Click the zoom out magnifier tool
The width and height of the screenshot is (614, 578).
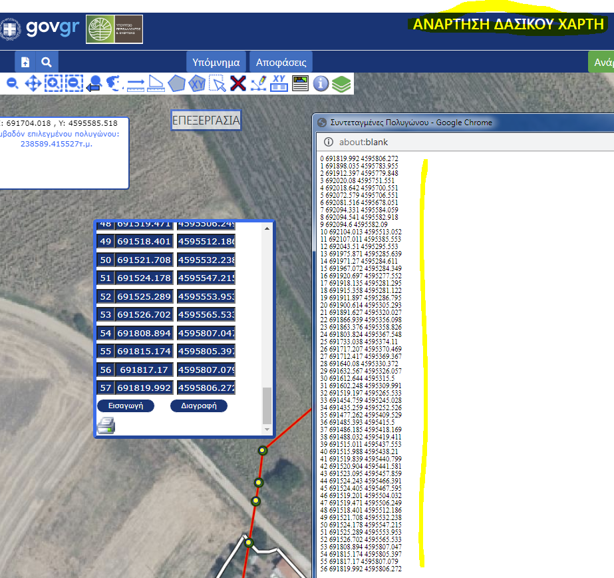[x=12, y=83]
